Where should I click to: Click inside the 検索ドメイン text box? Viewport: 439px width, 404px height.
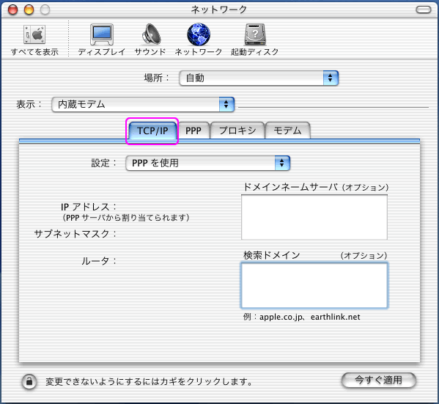click(x=314, y=285)
